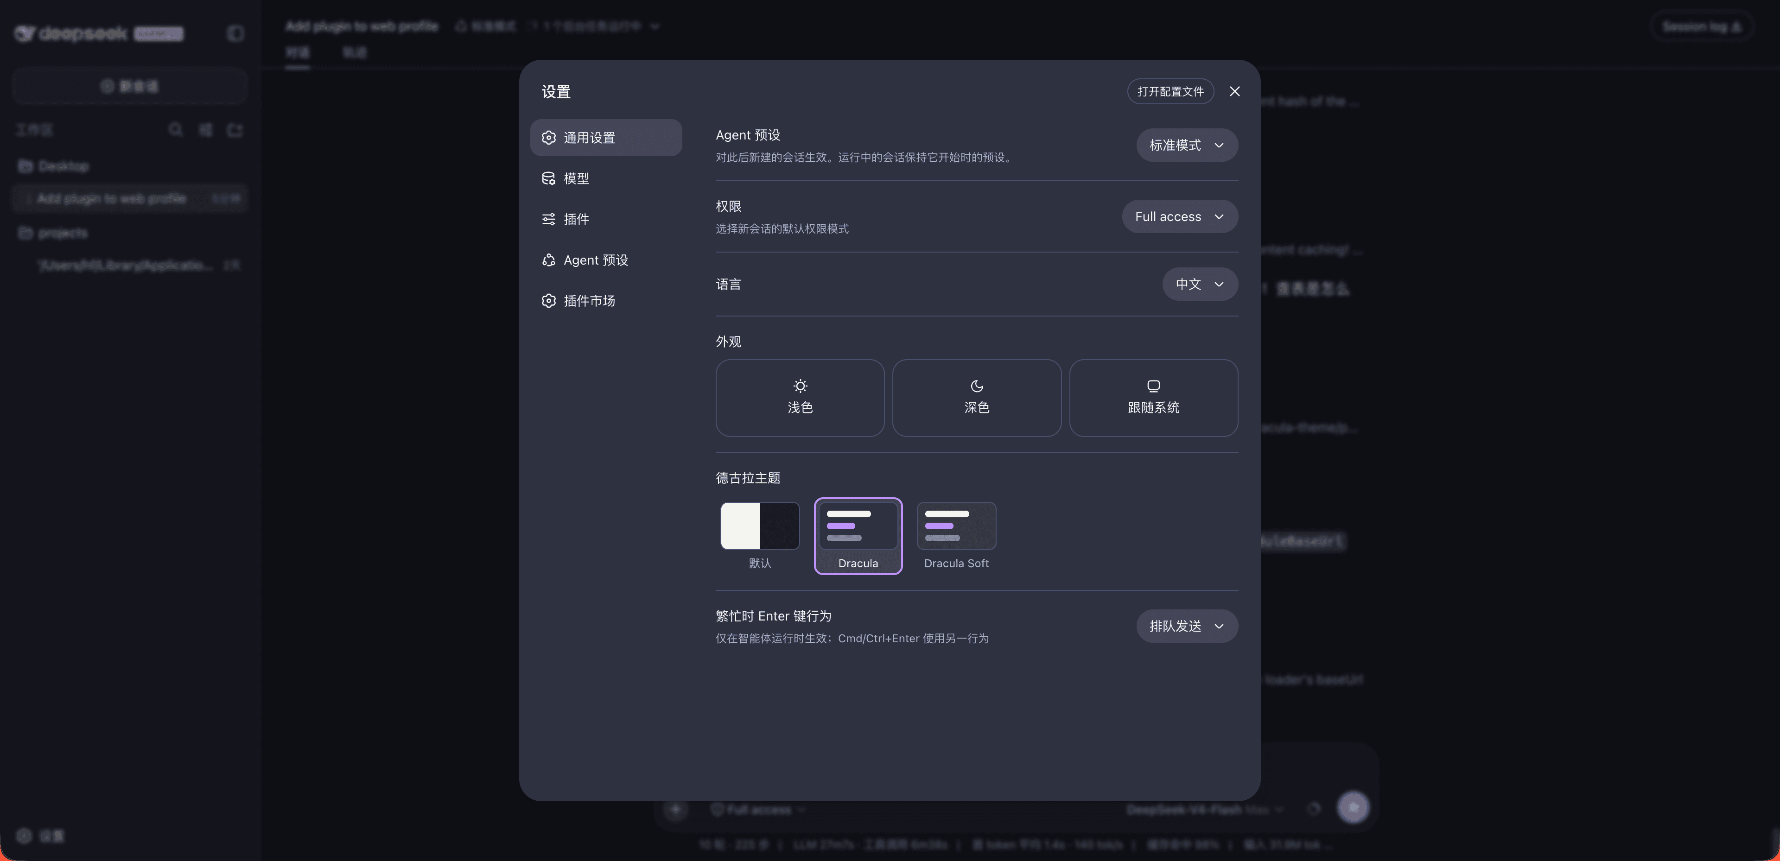Close the 设置 dialog

tap(1235, 91)
